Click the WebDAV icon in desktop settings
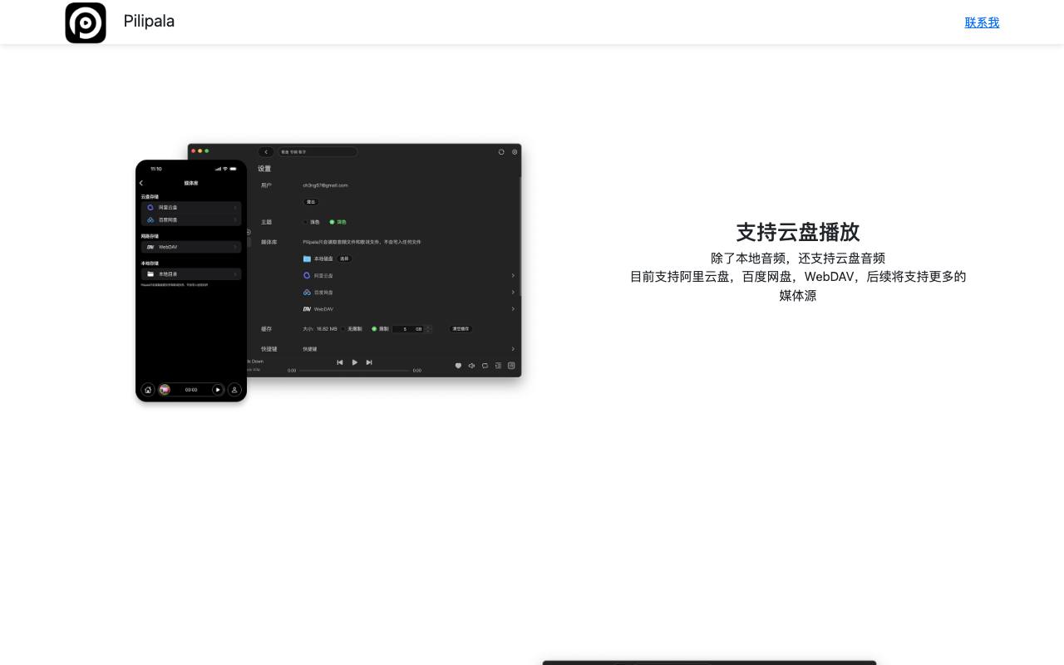This screenshot has width=1064, height=665. point(307,309)
